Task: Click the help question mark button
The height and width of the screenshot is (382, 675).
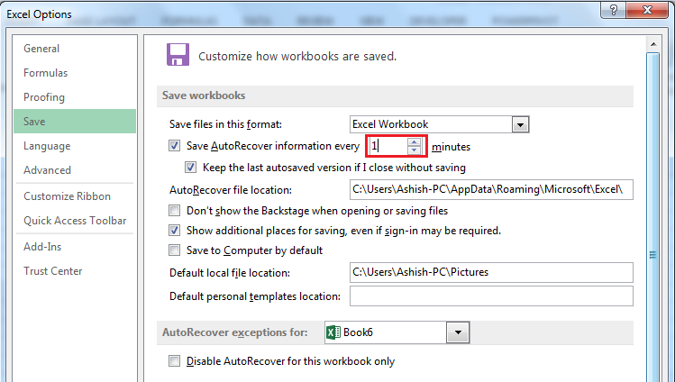Action: tap(613, 10)
